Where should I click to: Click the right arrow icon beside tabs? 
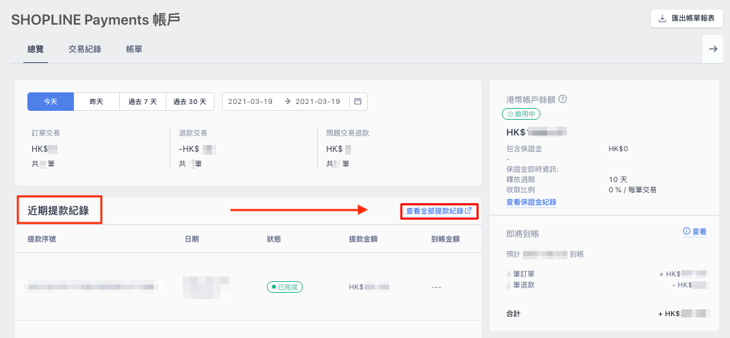coord(713,49)
